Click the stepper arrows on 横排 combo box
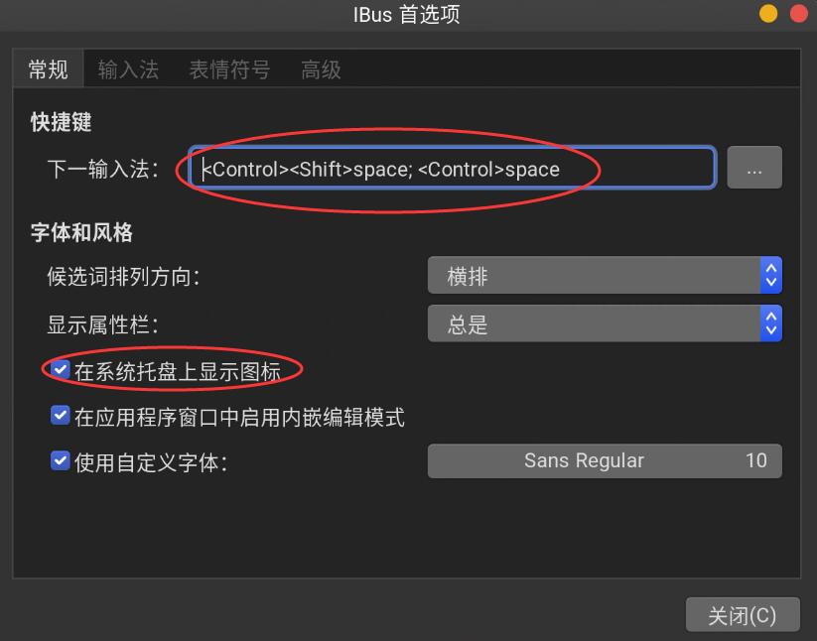Screen dimensions: 817x641 coord(771,275)
